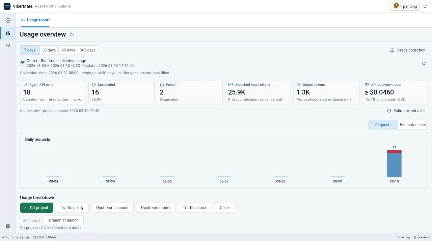This screenshot has height=241, width=432.
Task: Select Upstream account breakdown
Action: [x=112, y=208]
